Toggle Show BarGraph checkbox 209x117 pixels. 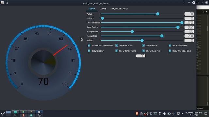[x=117, y=45]
